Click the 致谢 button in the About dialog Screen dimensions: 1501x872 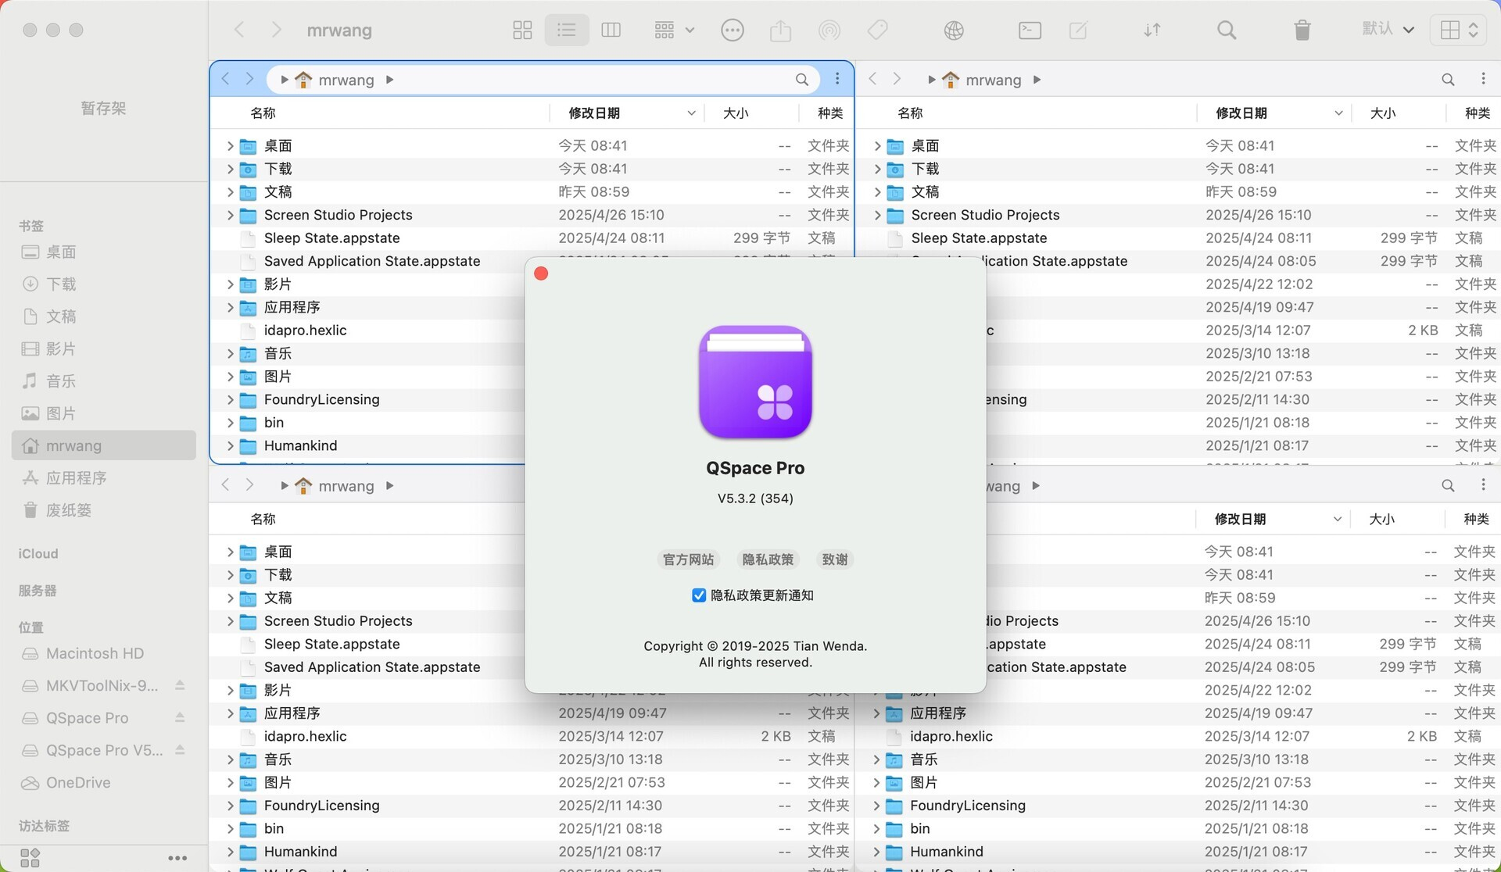click(x=833, y=559)
